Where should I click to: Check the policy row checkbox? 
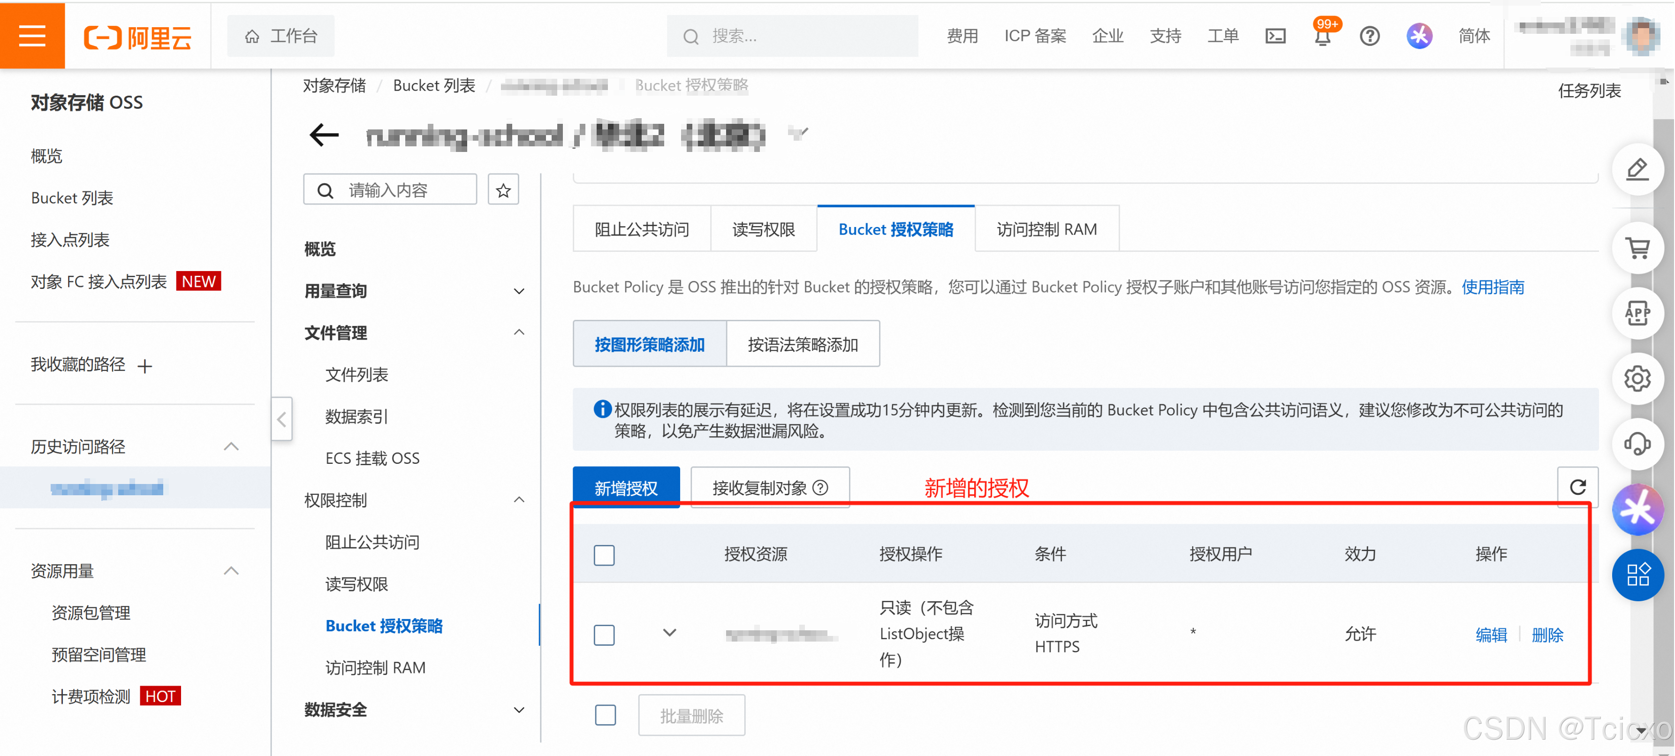click(x=604, y=635)
